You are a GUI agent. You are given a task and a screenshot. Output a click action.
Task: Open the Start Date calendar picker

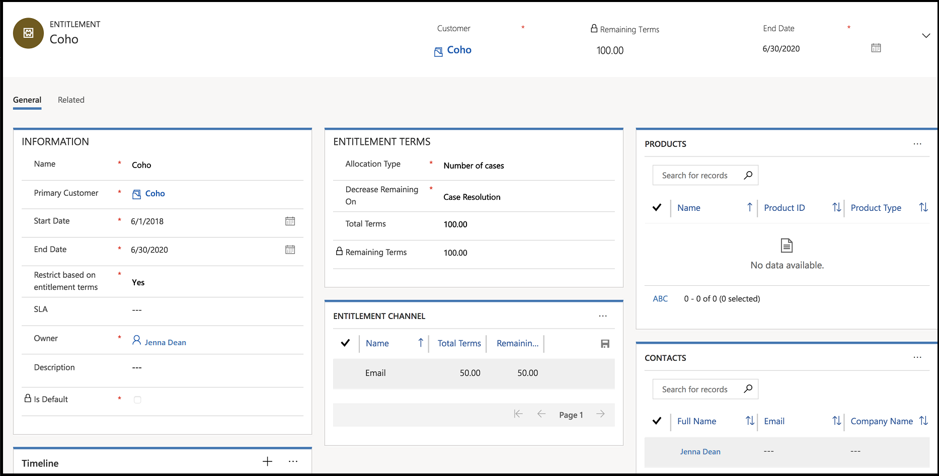(290, 221)
